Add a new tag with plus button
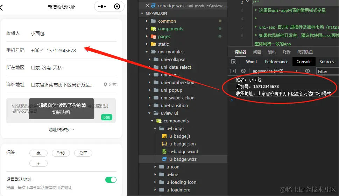Image resolution: width=339 pixels, height=196 pixels. click(38, 164)
